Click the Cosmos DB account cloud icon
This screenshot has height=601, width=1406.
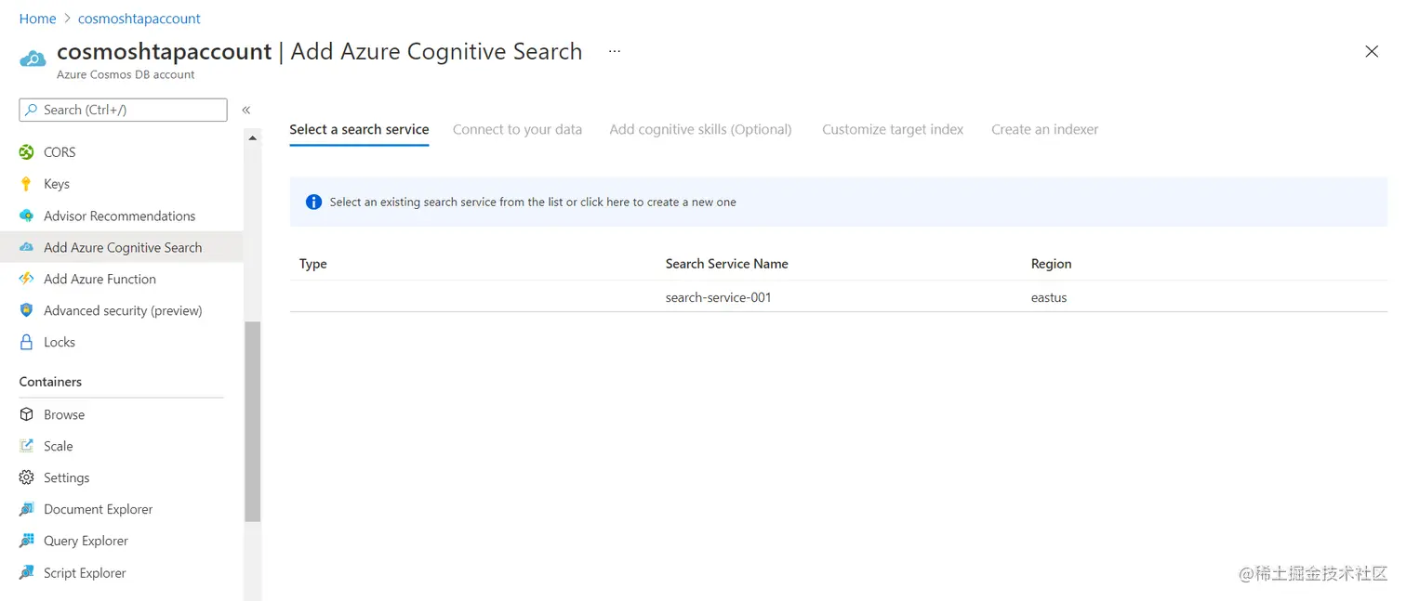pyautogui.click(x=33, y=59)
